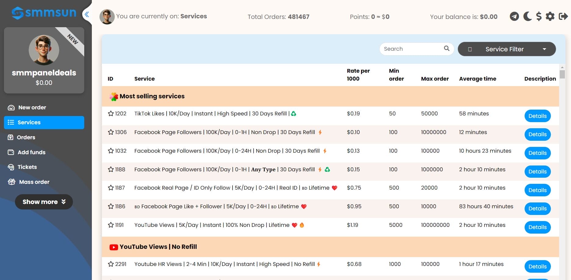571x280 pixels.
Task: Collapse the sidebar with double chevron
Action: [87, 14]
